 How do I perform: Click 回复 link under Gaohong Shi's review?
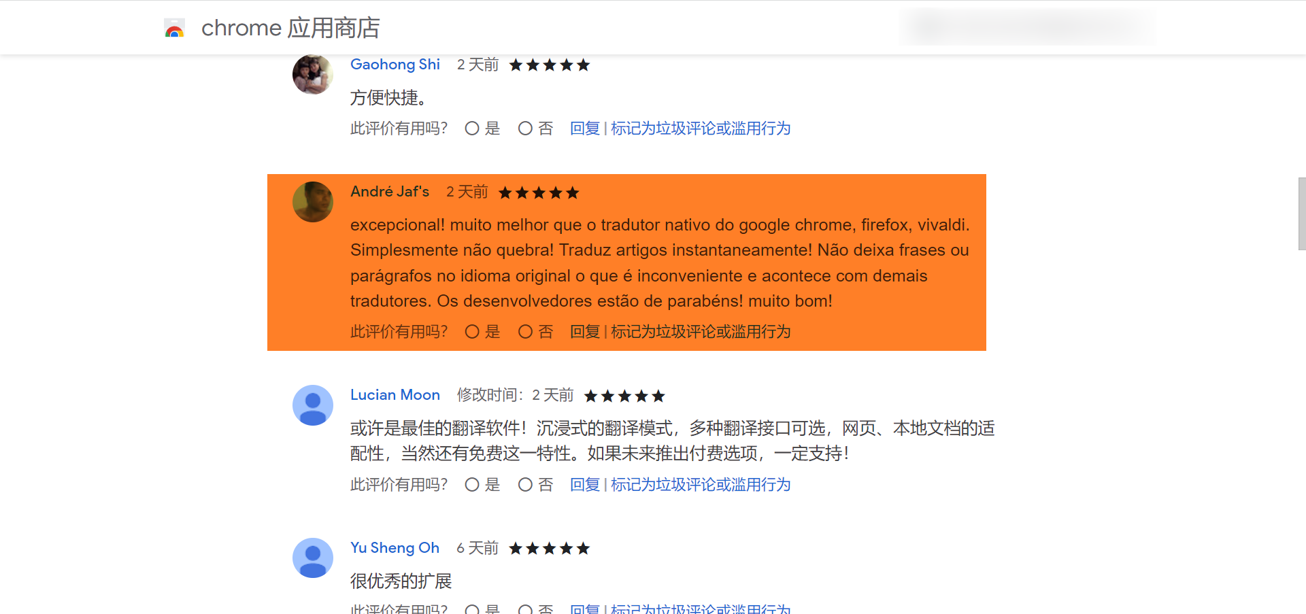pyautogui.click(x=584, y=128)
